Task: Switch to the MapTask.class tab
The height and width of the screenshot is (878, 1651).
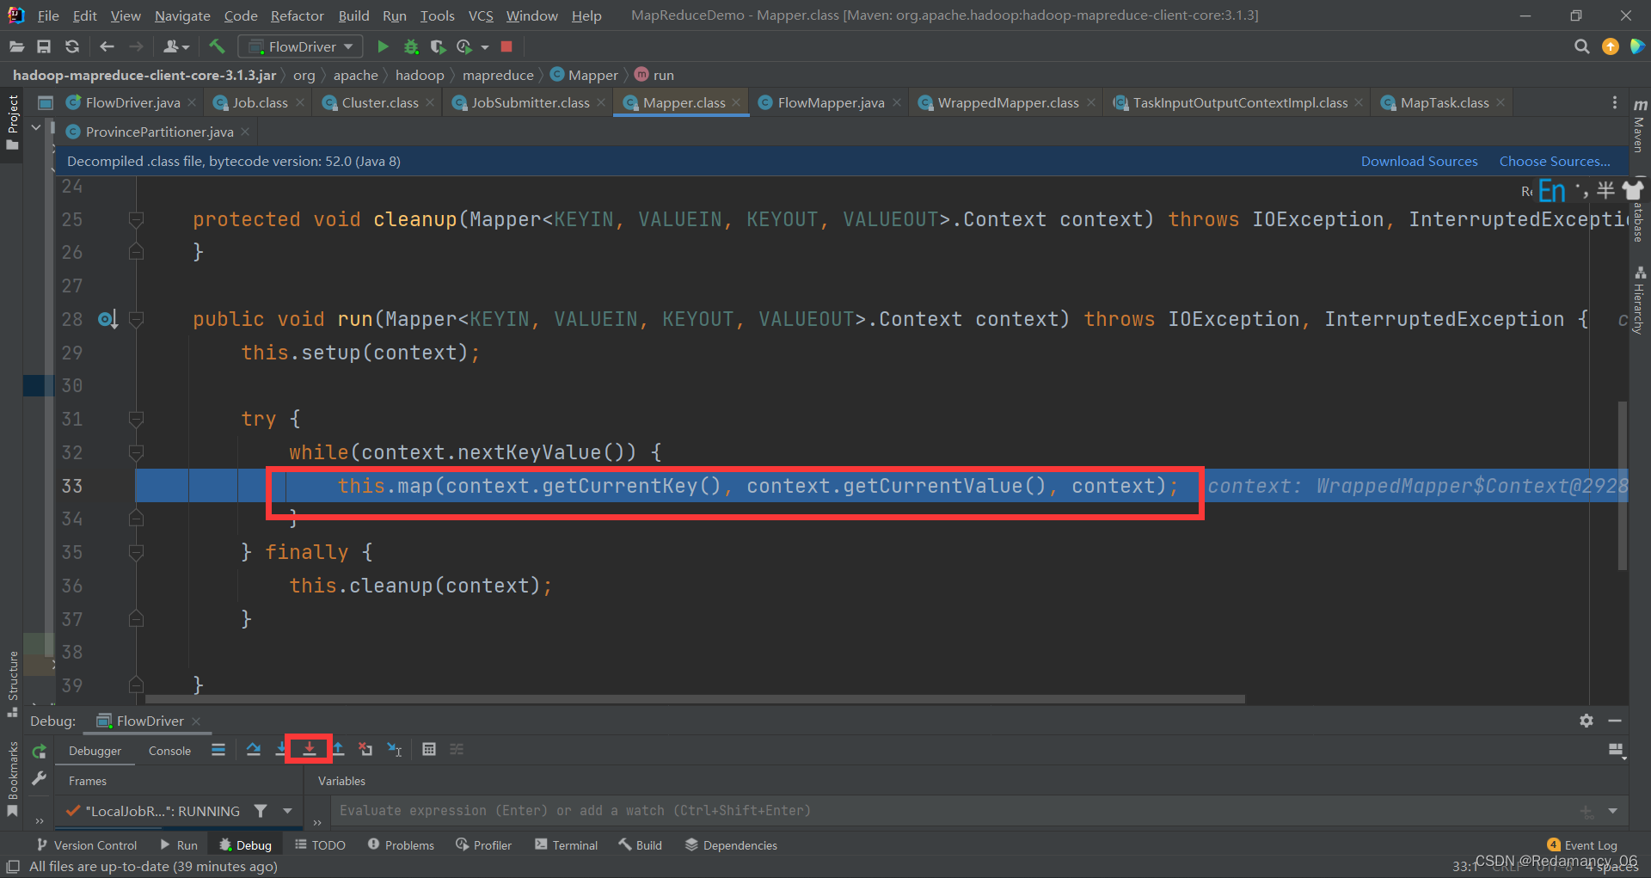Action: coord(1445,102)
